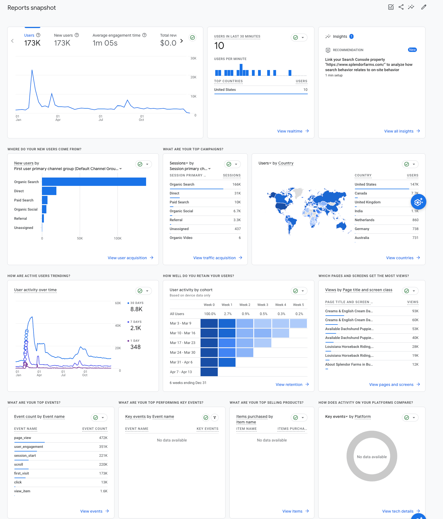Select the New users metric tab
This screenshot has width=443, height=519.
point(66,40)
